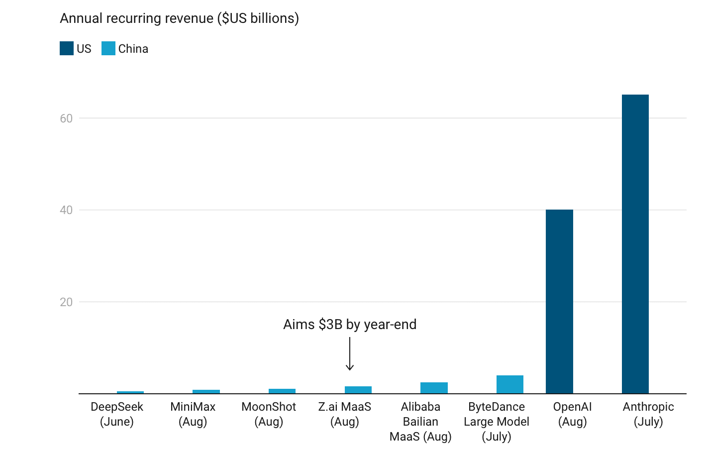The height and width of the screenshot is (457, 707).
Task: Click the Anthropic (July) axis label
Action: 648,414
